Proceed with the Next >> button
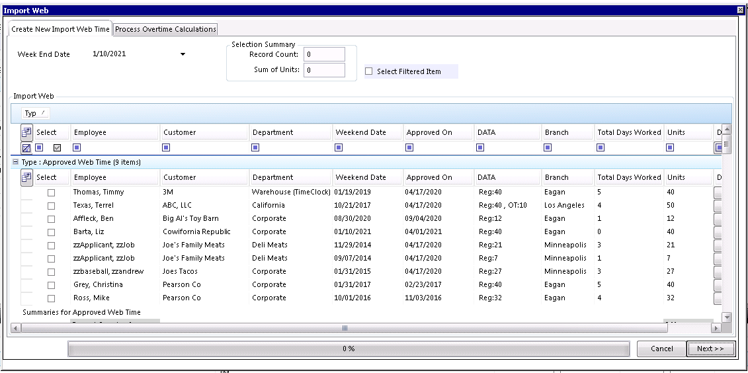This screenshot has height=373, width=748. pos(710,349)
